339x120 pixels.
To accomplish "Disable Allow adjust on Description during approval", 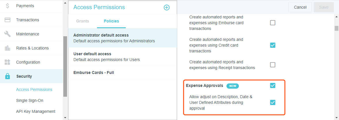I will [x=273, y=102].
